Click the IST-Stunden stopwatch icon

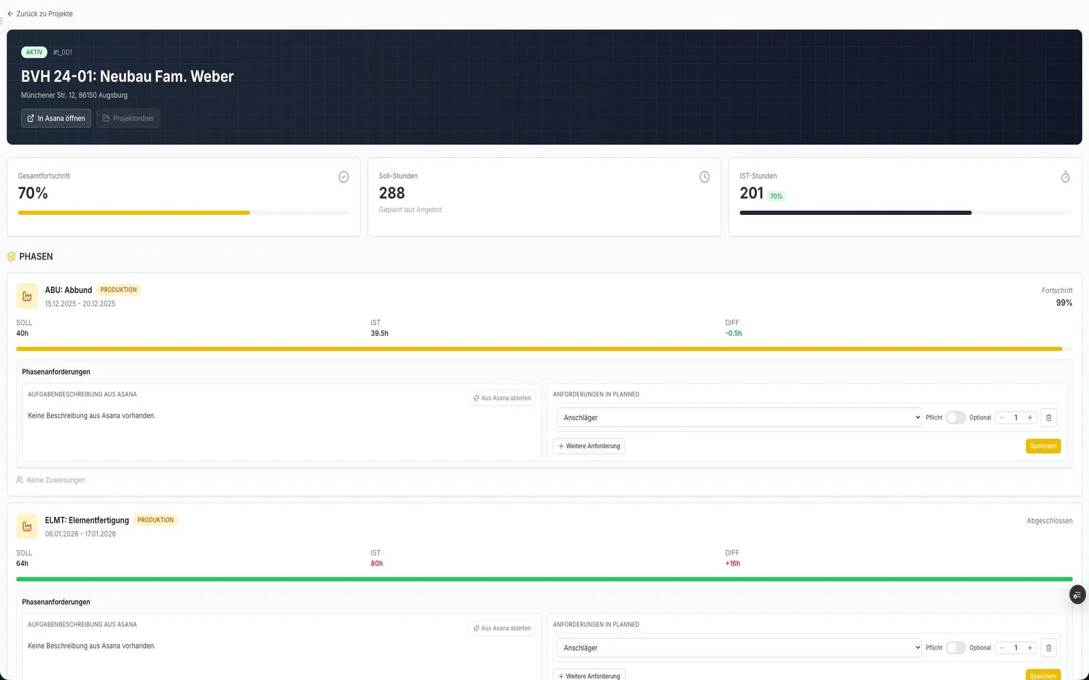click(x=1065, y=177)
